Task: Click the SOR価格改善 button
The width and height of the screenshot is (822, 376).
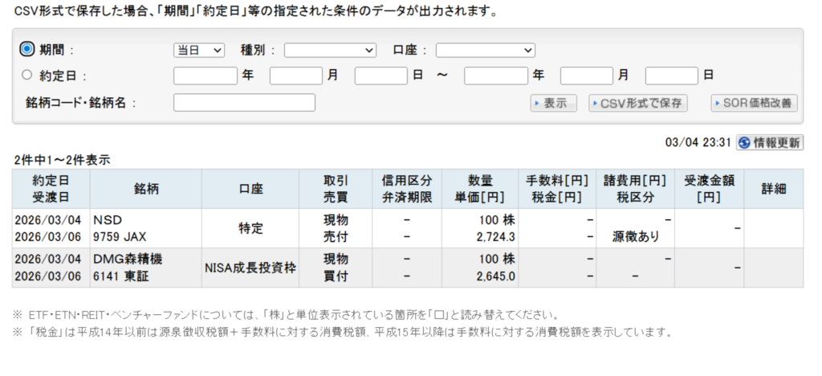Action: [754, 103]
